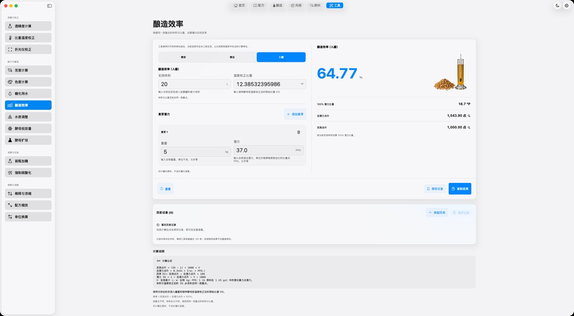Switch to dark mode moon icon

pyautogui.click(x=557, y=5)
